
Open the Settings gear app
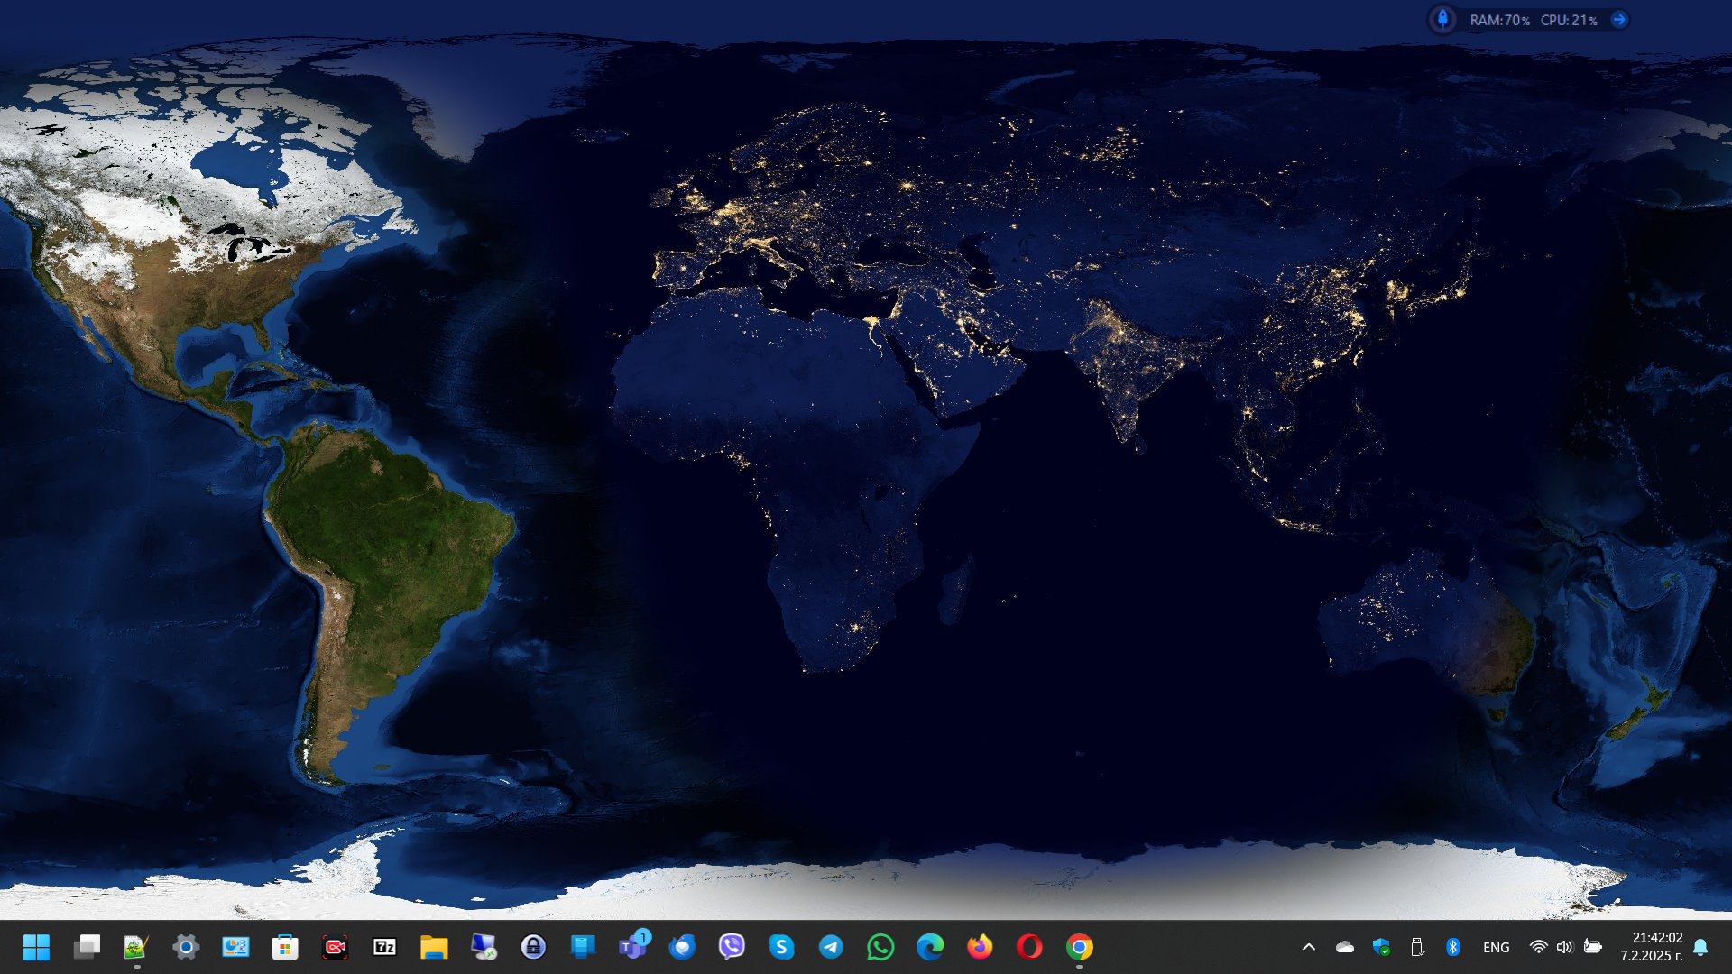pos(186,947)
